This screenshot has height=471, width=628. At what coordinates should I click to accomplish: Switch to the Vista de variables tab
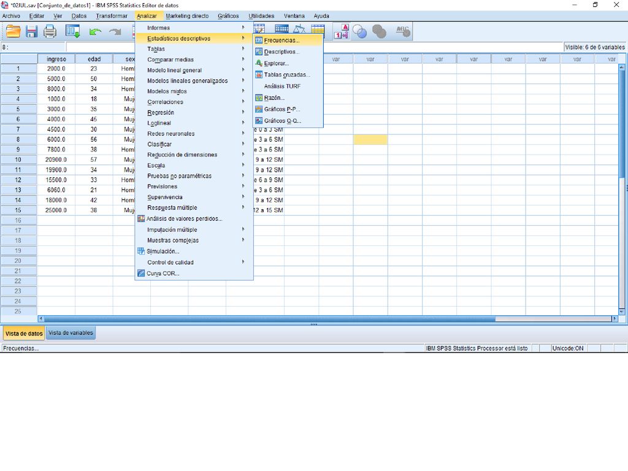tap(71, 333)
